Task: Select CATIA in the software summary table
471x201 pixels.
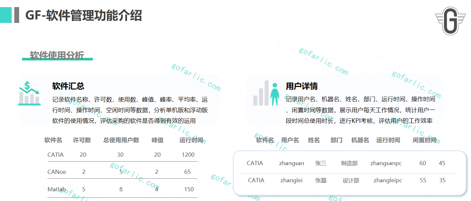Action: 55,155
